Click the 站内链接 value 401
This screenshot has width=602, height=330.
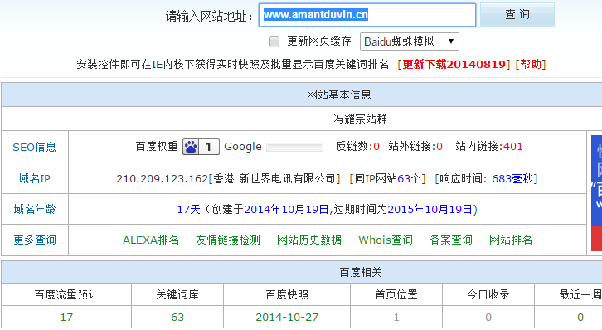pos(513,147)
